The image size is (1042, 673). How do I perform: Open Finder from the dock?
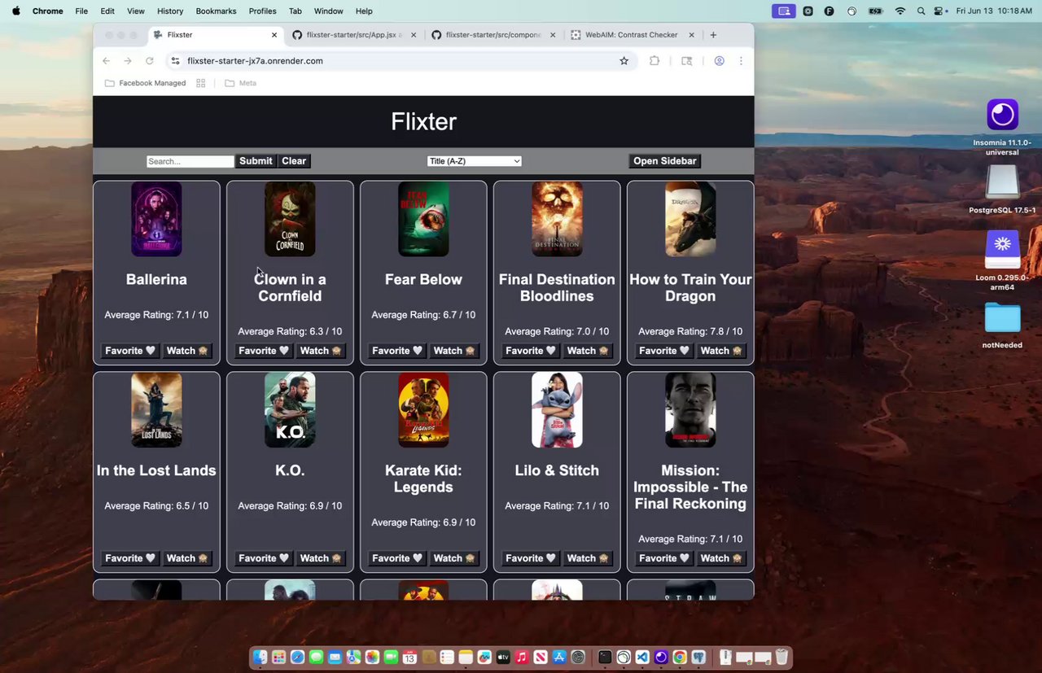pos(260,658)
